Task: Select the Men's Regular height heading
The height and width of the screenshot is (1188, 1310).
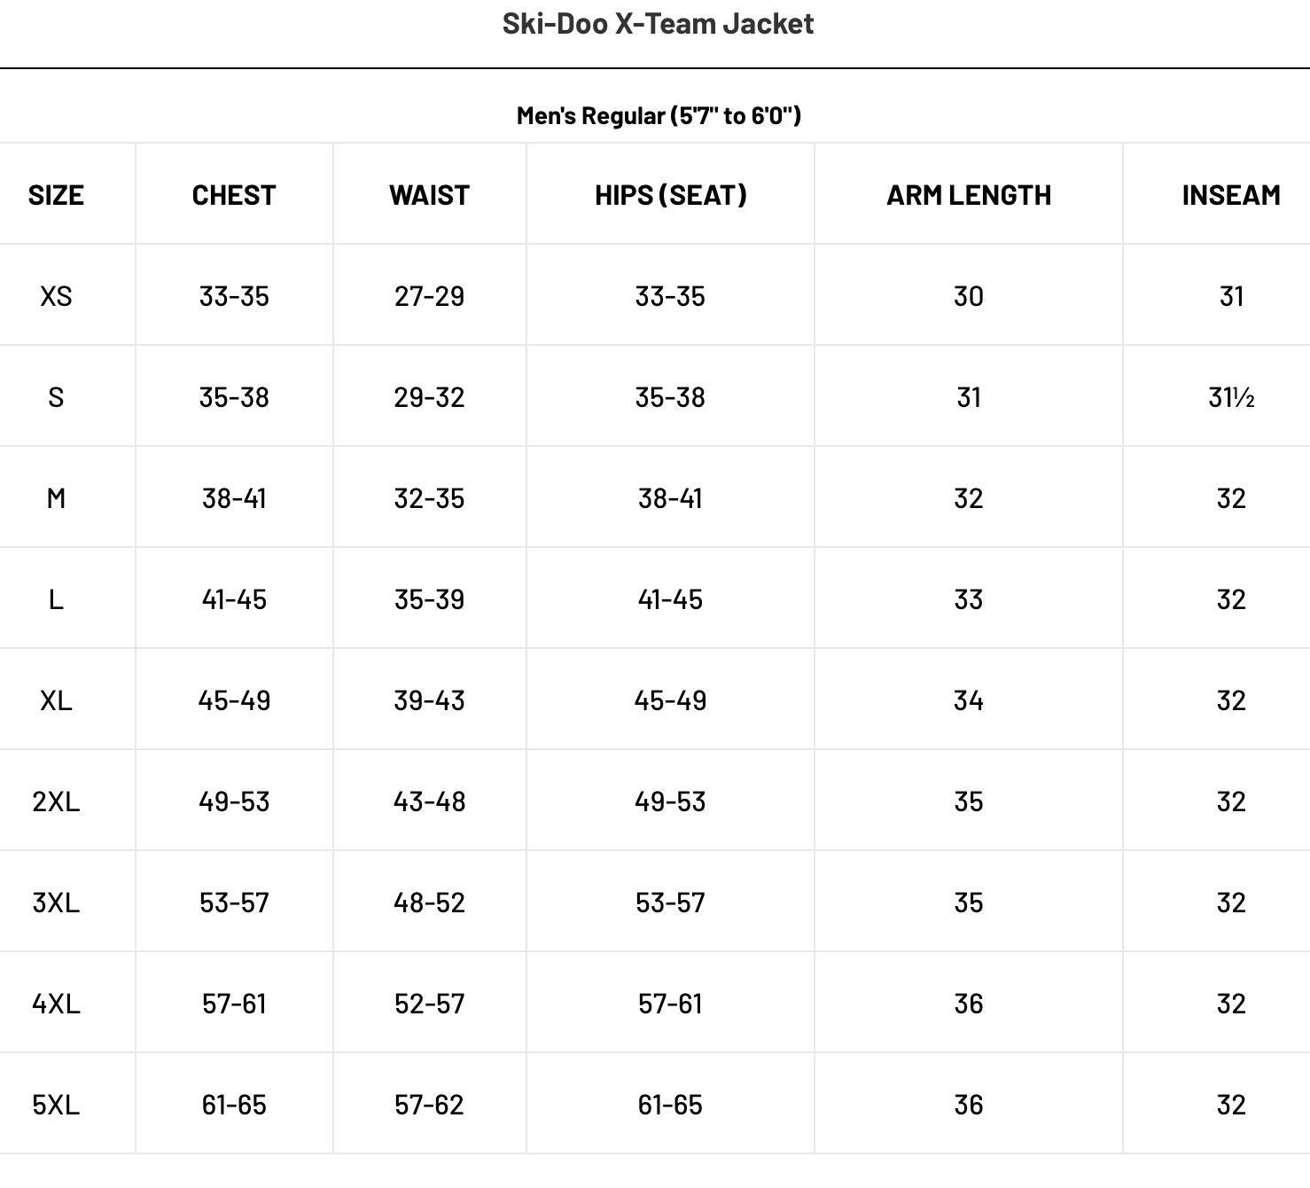Action: tap(659, 116)
